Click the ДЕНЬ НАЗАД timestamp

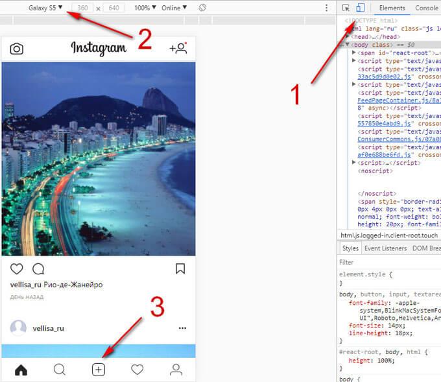pos(27,297)
